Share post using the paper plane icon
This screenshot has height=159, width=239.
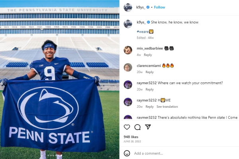pos(148,127)
